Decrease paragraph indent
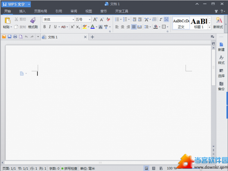228x171 pixels. [x=135, y=19]
